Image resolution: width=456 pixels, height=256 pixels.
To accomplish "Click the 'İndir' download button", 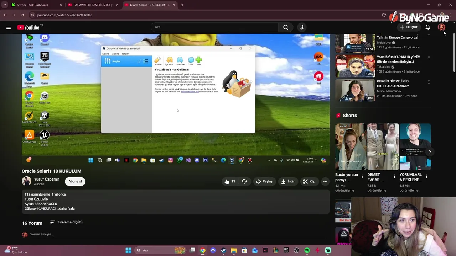I will click(288, 181).
